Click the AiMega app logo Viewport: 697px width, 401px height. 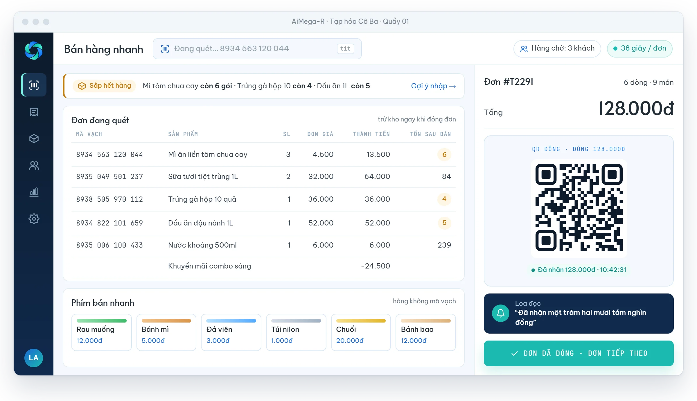[x=34, y=51]
